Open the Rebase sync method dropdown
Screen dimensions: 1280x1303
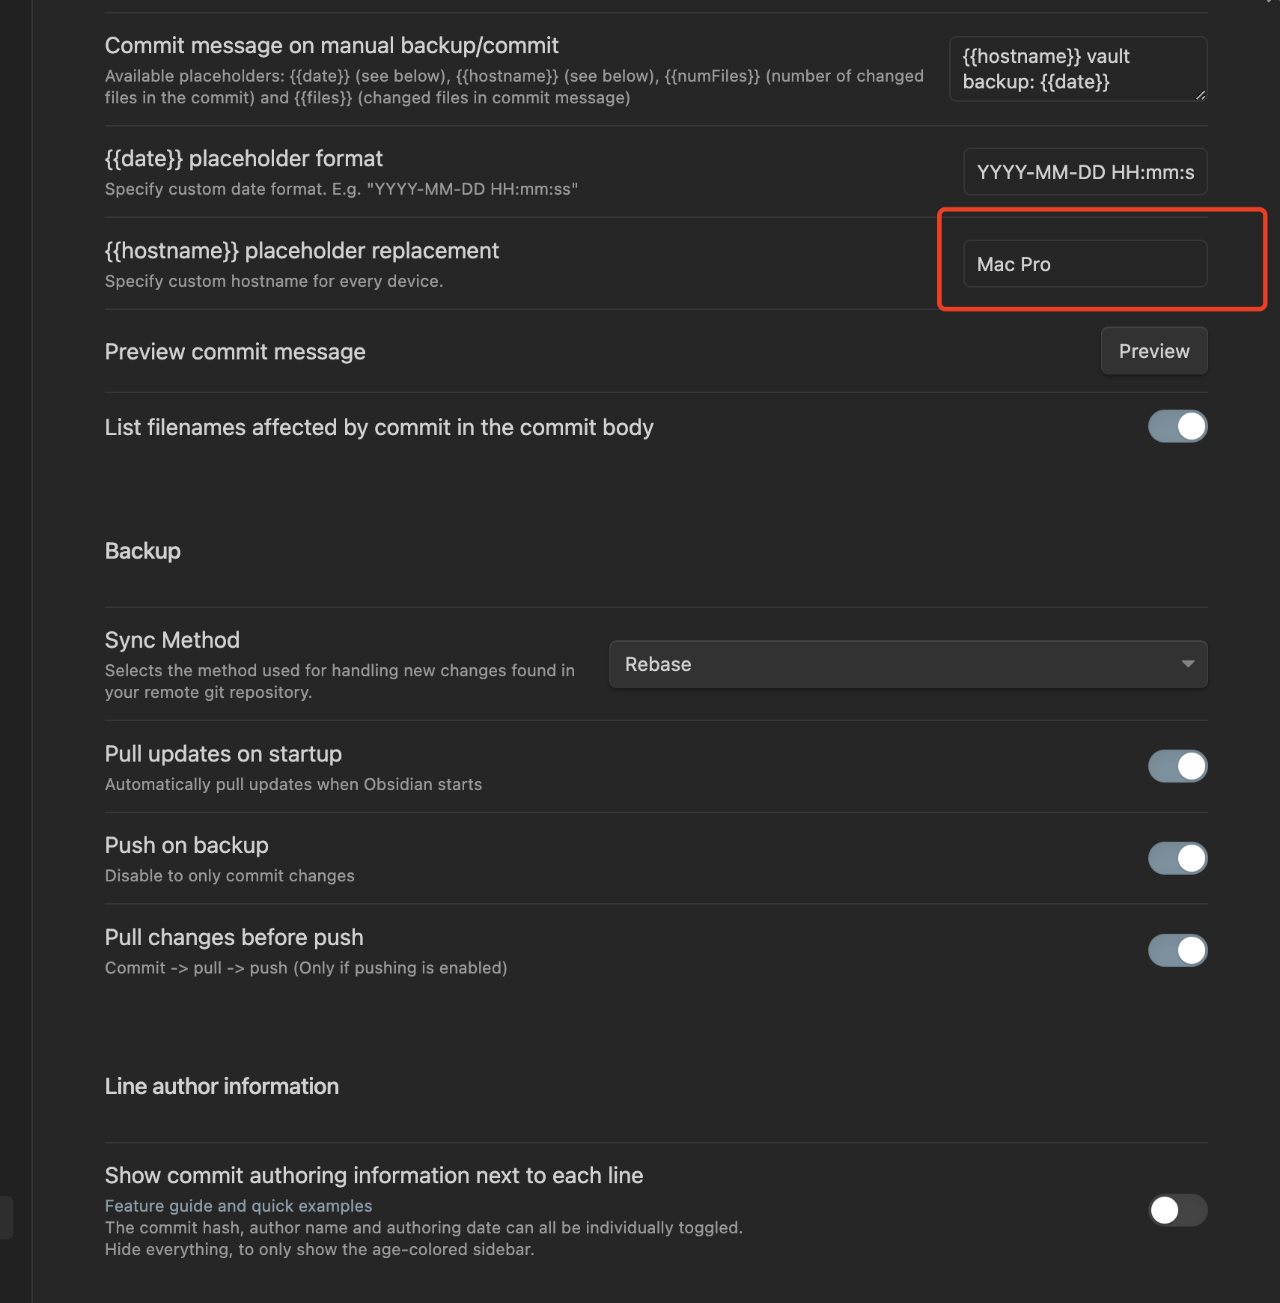907,664
